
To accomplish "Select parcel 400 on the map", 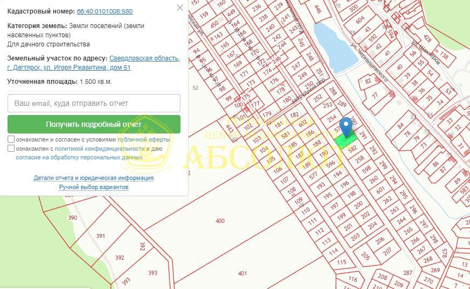I will coord(220,221).
